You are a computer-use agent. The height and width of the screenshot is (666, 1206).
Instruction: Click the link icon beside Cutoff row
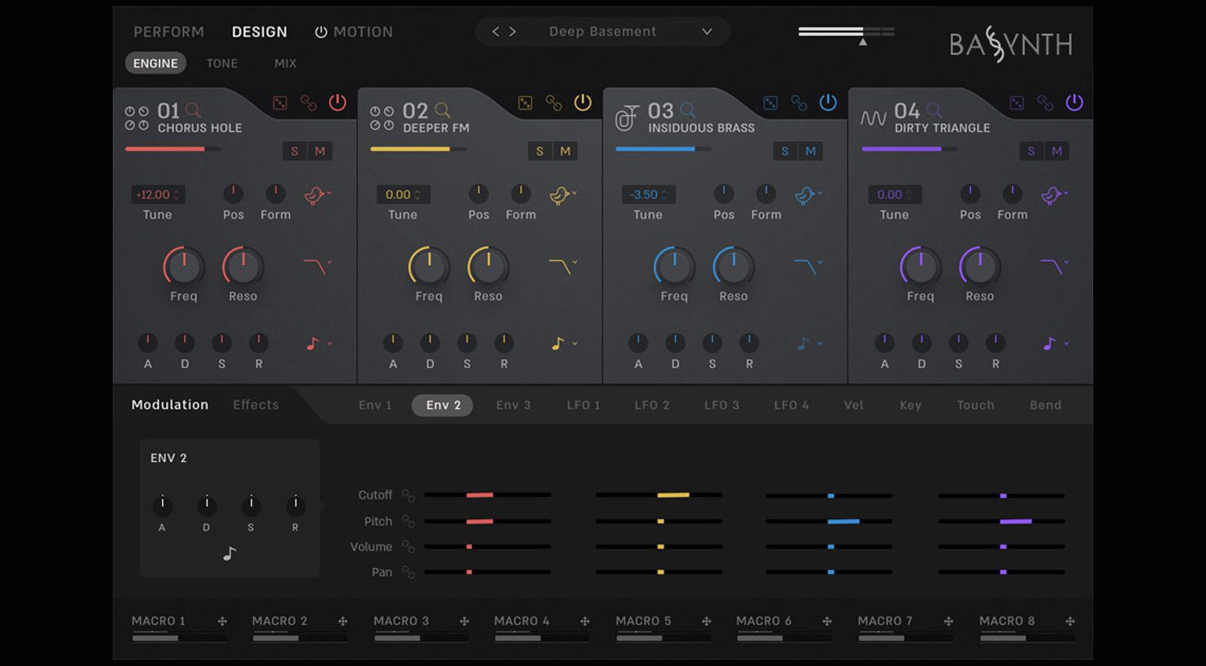point(408,495)
